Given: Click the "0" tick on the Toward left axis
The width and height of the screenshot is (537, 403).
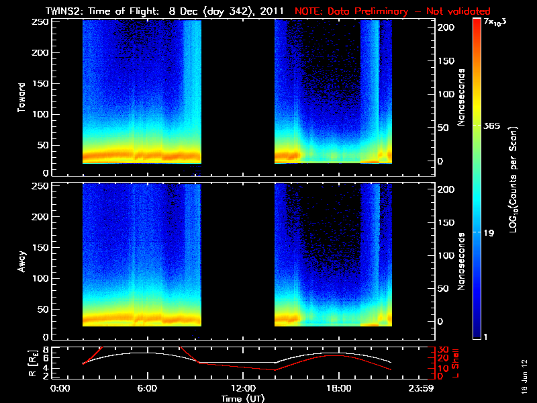Looking at the screenshot, I should 46,173.
